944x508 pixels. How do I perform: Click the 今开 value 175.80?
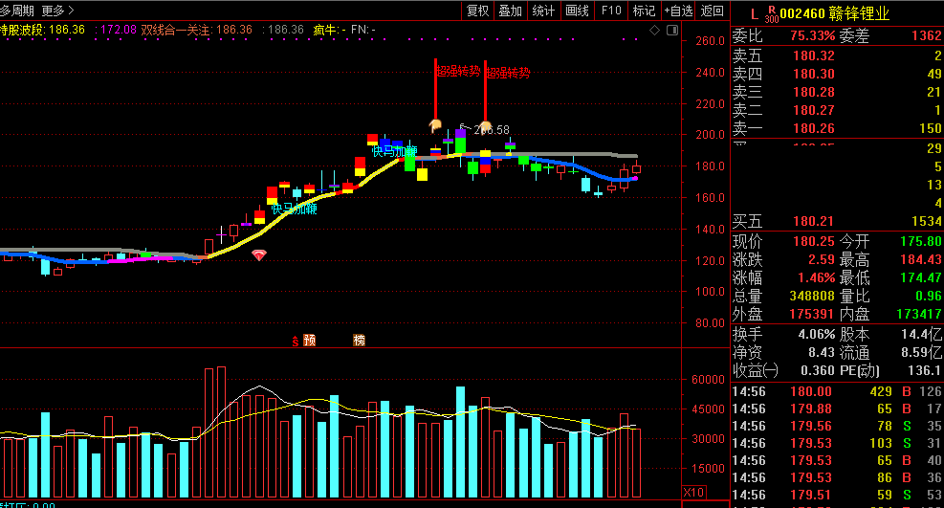(921, 241)
